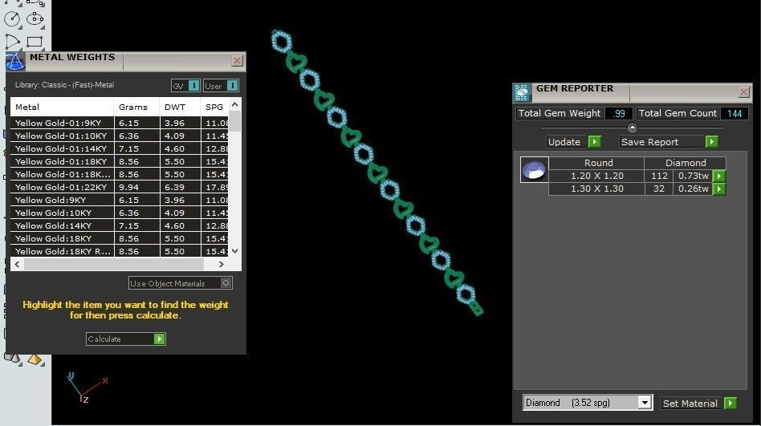Click the Grams column header
Screen dimensions: 761x426
coord(136,107)
